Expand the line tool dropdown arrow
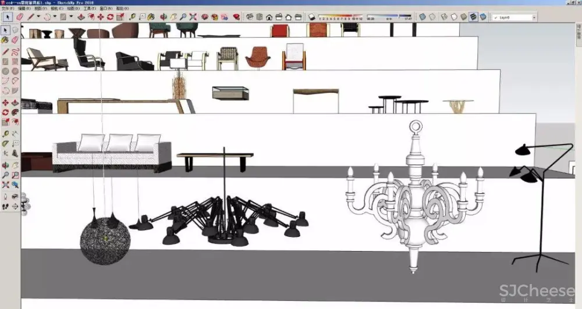 38,17
